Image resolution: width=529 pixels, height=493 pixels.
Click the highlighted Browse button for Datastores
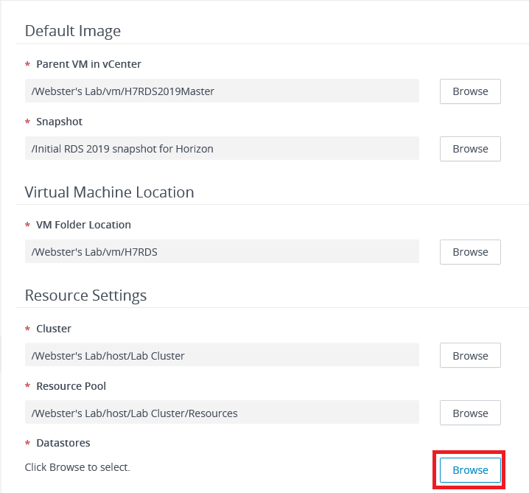(470, 470)
